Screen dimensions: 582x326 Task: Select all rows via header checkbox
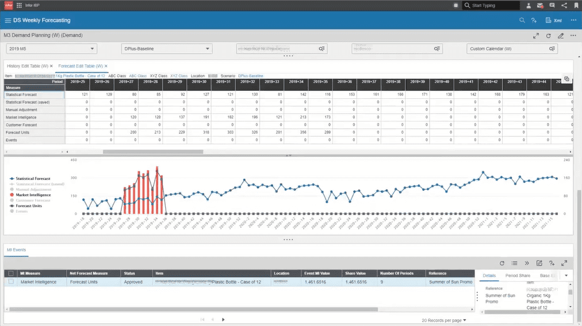click(11, 273)
